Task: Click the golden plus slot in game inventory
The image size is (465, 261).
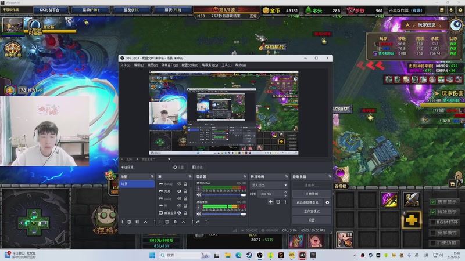Action: (x=412, y=220)
